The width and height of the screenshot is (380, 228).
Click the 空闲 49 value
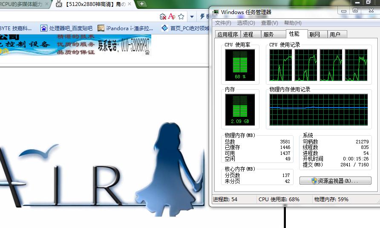click(x=288, y=159)
